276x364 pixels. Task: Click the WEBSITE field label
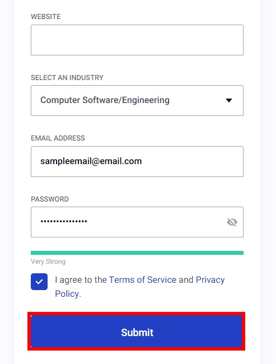[46, 17]
